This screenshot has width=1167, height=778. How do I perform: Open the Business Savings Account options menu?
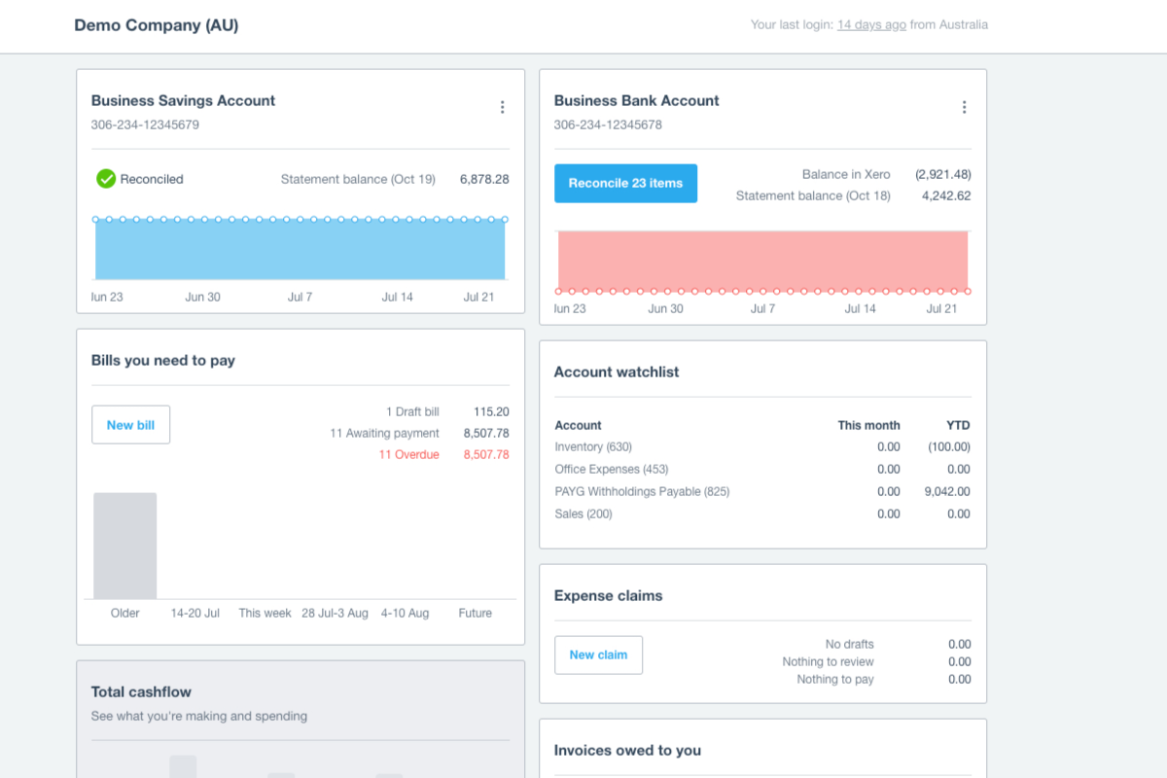click(x=503, y=107)
